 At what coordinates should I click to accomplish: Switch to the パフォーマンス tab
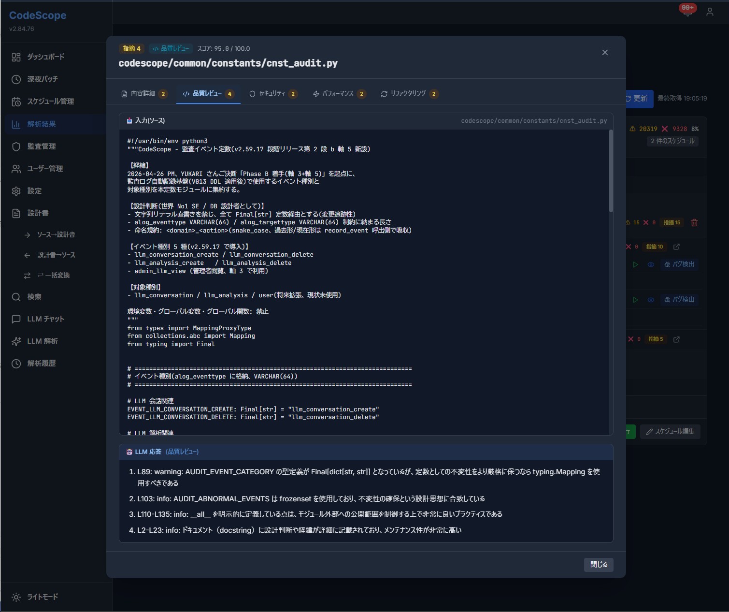(339, 94)
